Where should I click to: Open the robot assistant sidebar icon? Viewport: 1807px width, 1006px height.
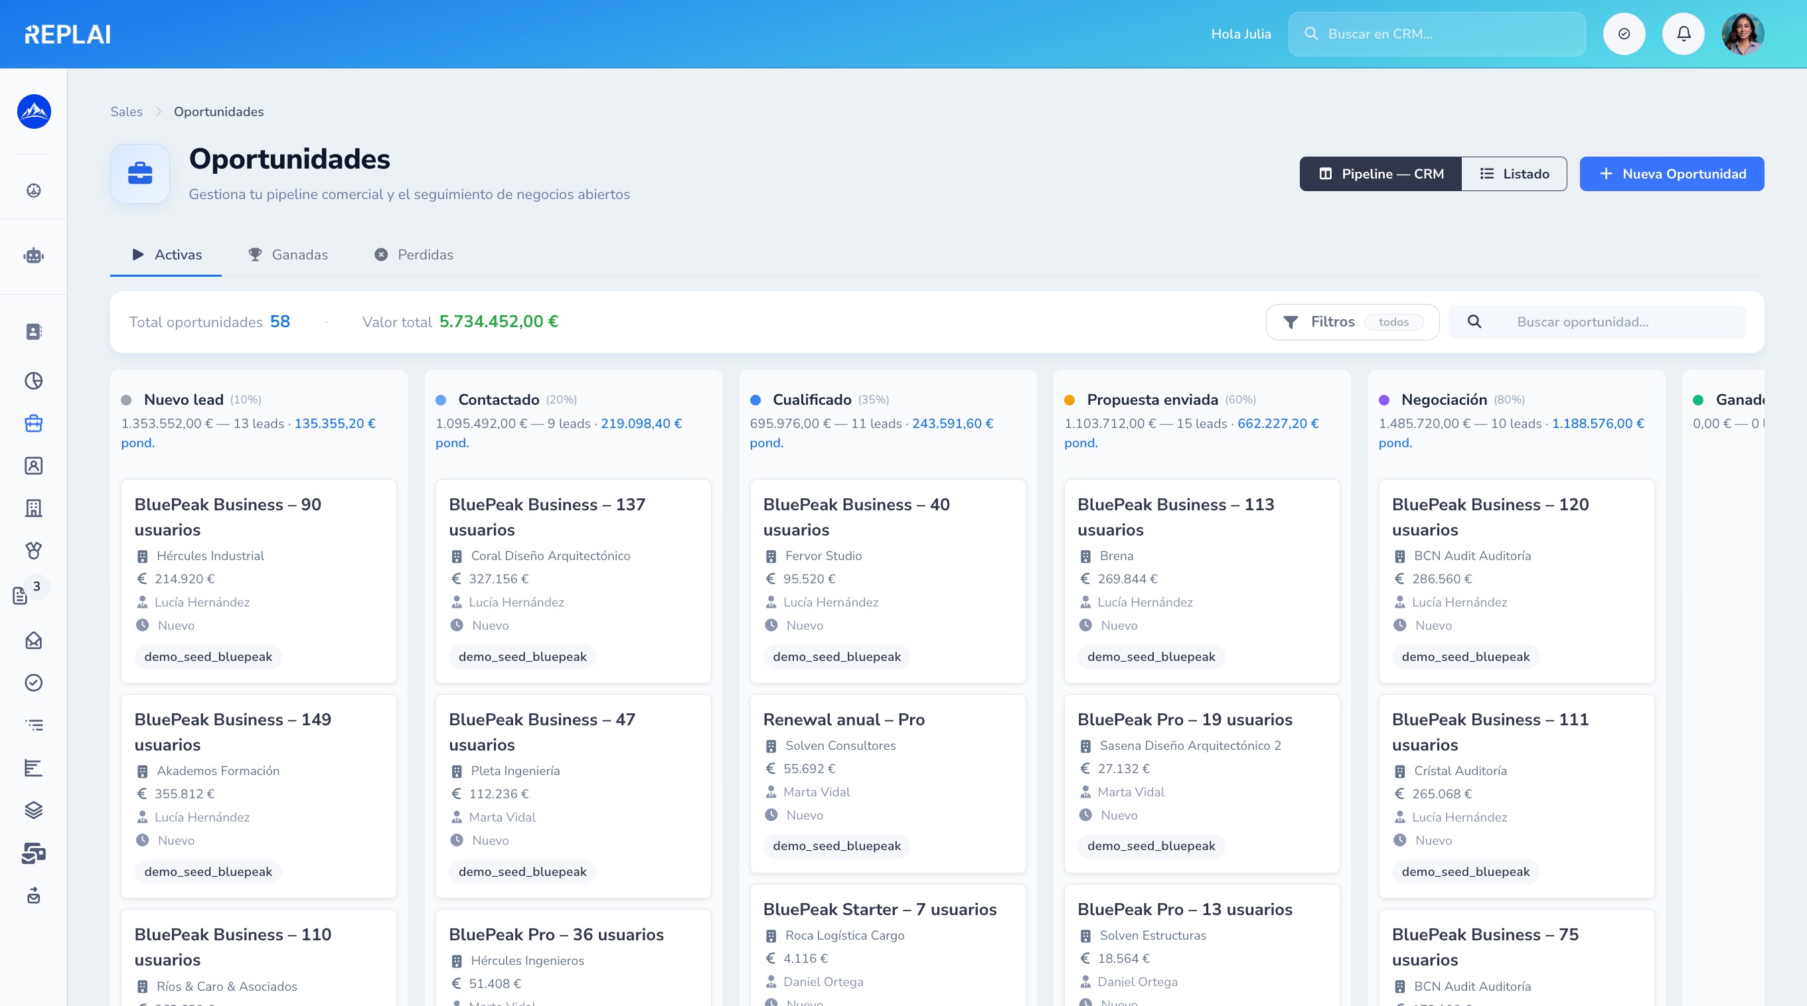pyautogui.click(x=34, y=256)
